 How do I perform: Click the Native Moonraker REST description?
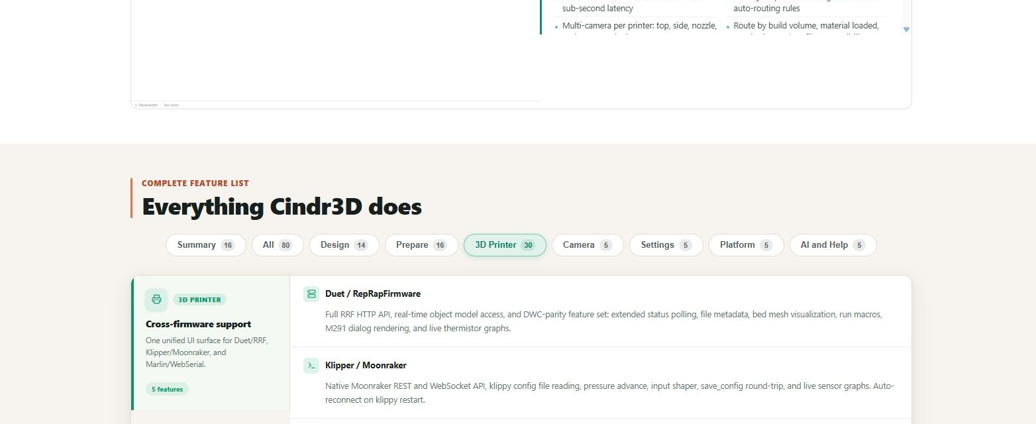tap(609, 393)
